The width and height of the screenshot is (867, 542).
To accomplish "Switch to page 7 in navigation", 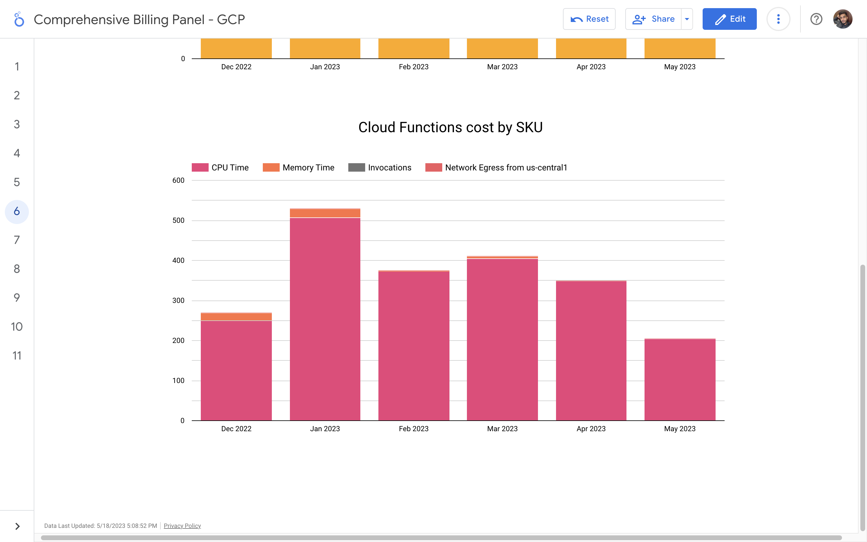I will [x=17, y=240].
